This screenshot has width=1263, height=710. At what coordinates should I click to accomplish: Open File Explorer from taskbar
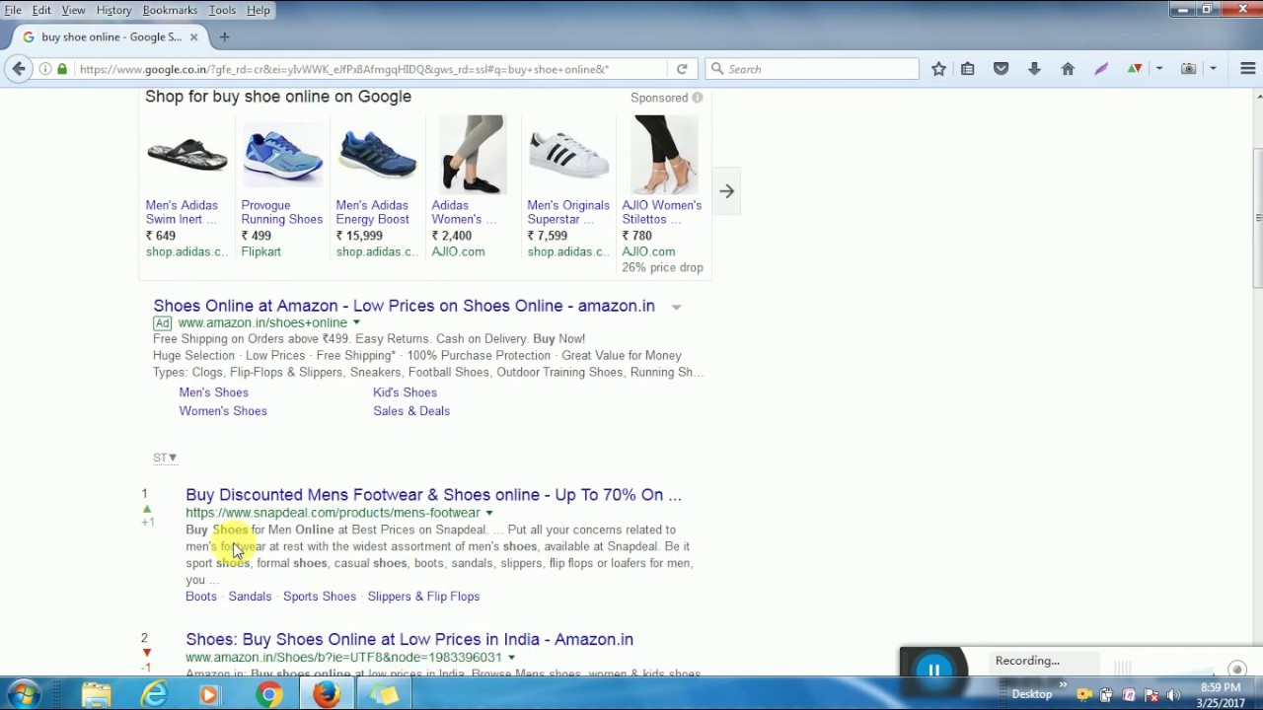(x=96, y=695)
